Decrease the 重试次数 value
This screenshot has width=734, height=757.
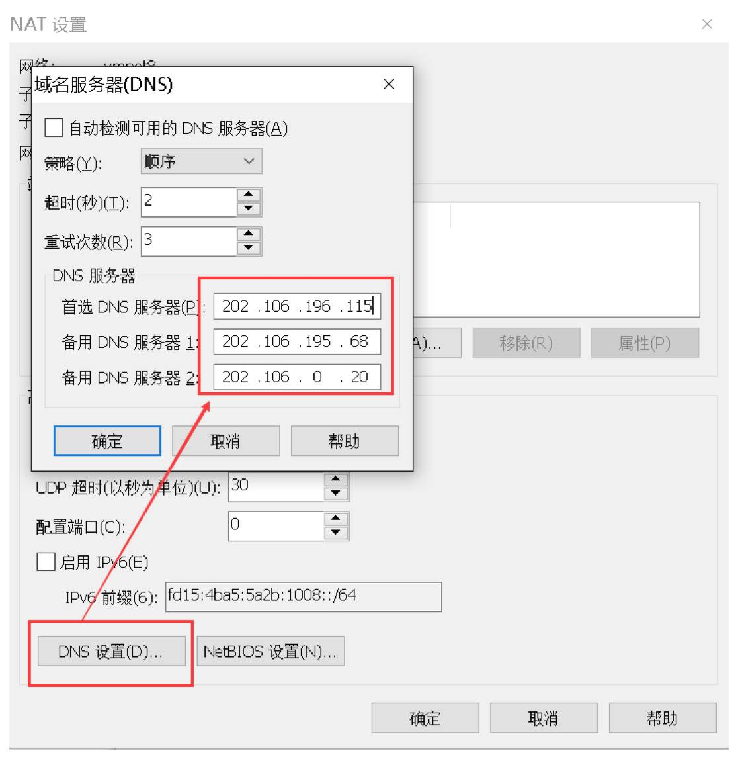249,247
